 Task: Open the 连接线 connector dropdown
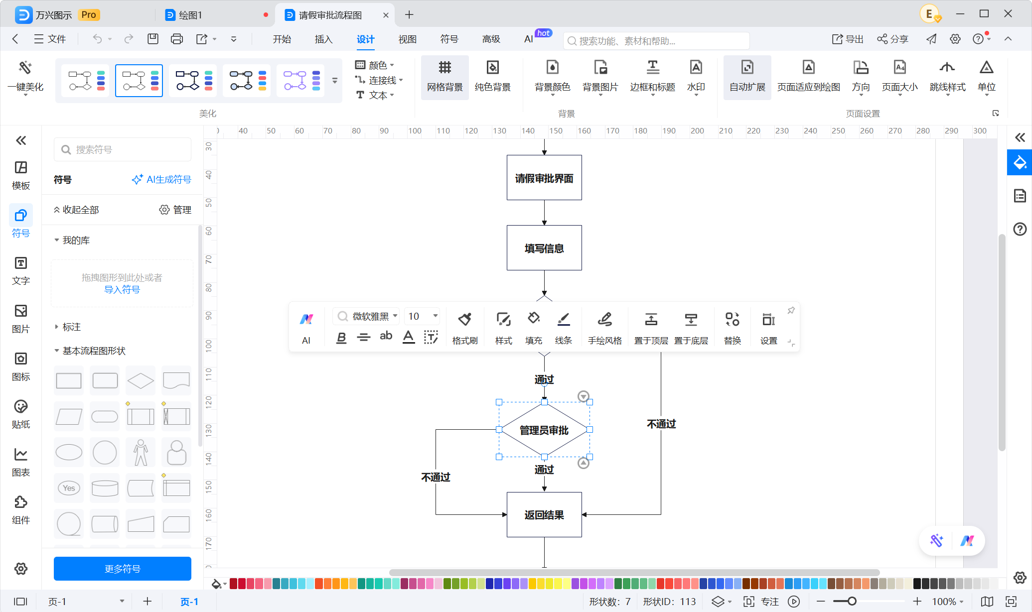[379, 80]
